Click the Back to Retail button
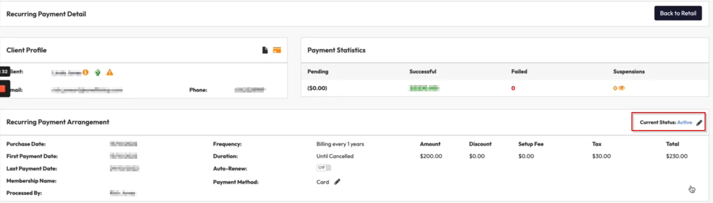 click(677, 13)
